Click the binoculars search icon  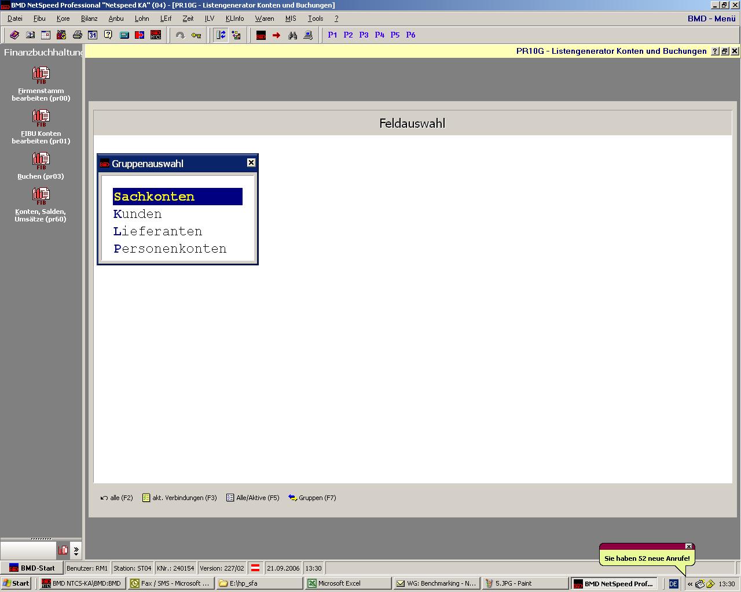292,35
